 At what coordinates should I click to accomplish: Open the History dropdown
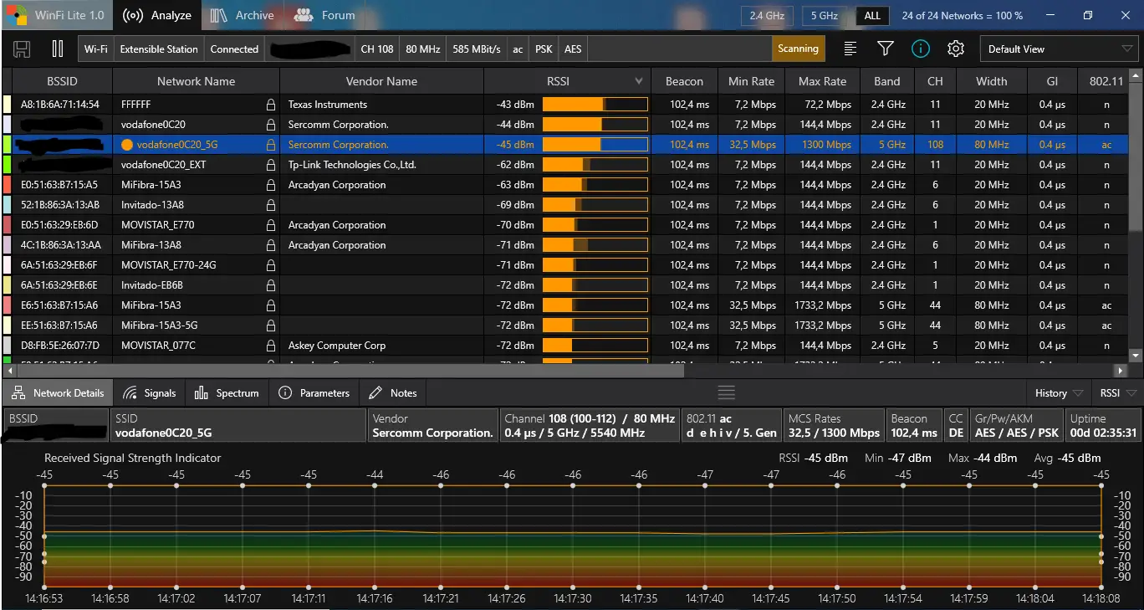1058,392
